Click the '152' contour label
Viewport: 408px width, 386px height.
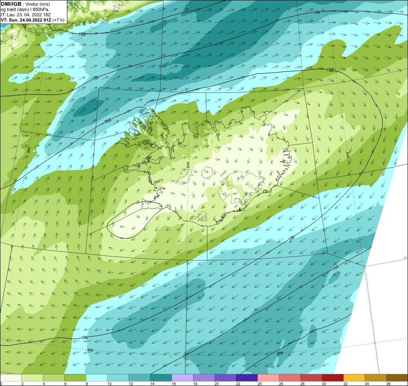tap(82, 34)
